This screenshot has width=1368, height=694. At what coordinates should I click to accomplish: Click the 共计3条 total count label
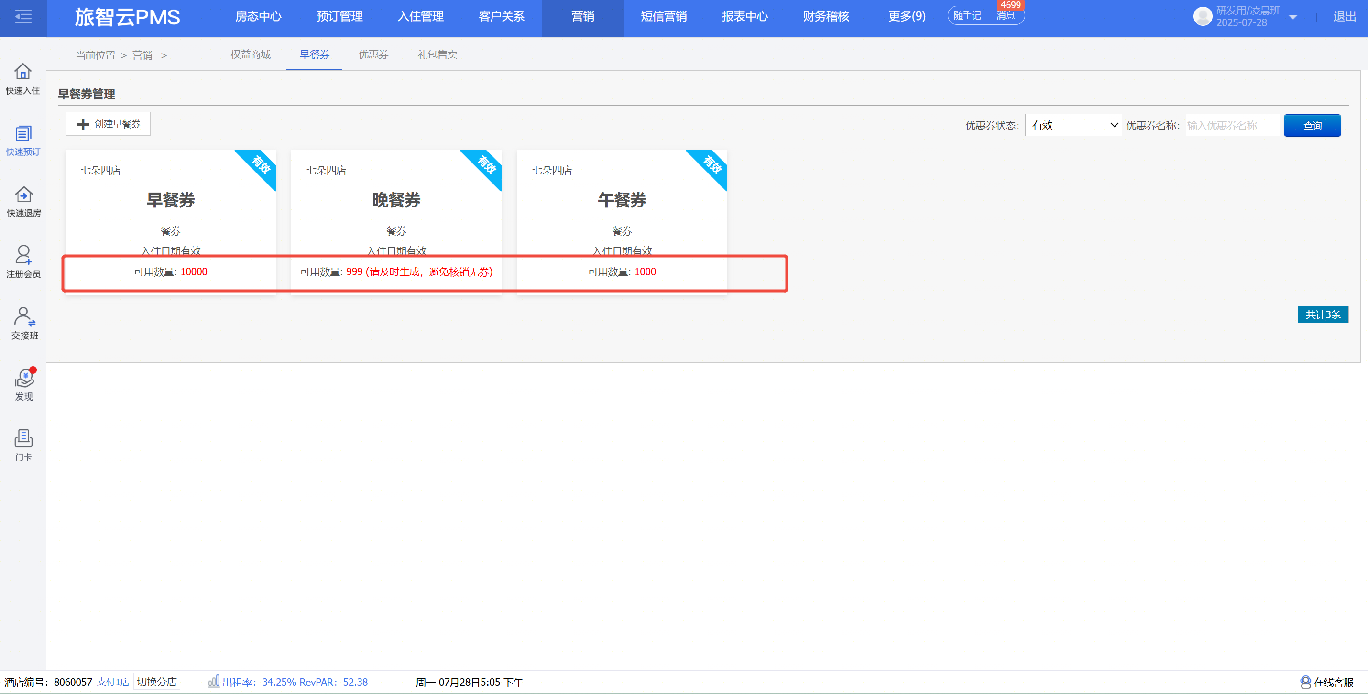tap(1323, 314)
